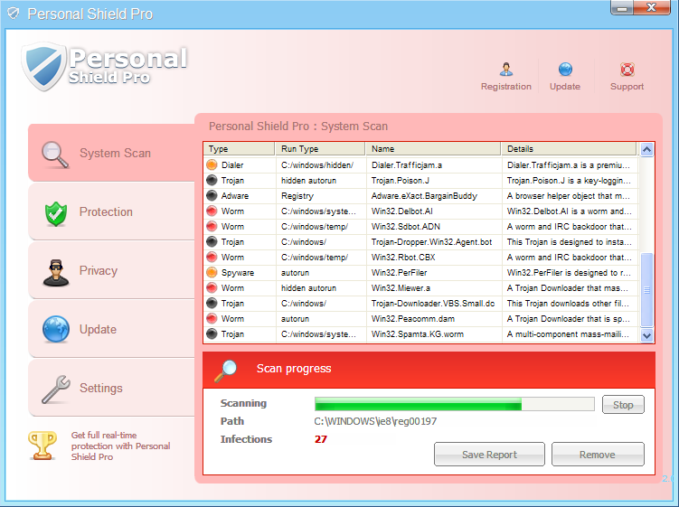This screenshot has width=679, height=507.
Task: Click the red icon for Win32.Miewer.a
Action: click(212, 288)
